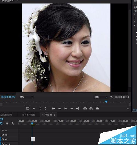Hide the top video track with eye icon
137x145 pixels.
[x=6, y=130]
